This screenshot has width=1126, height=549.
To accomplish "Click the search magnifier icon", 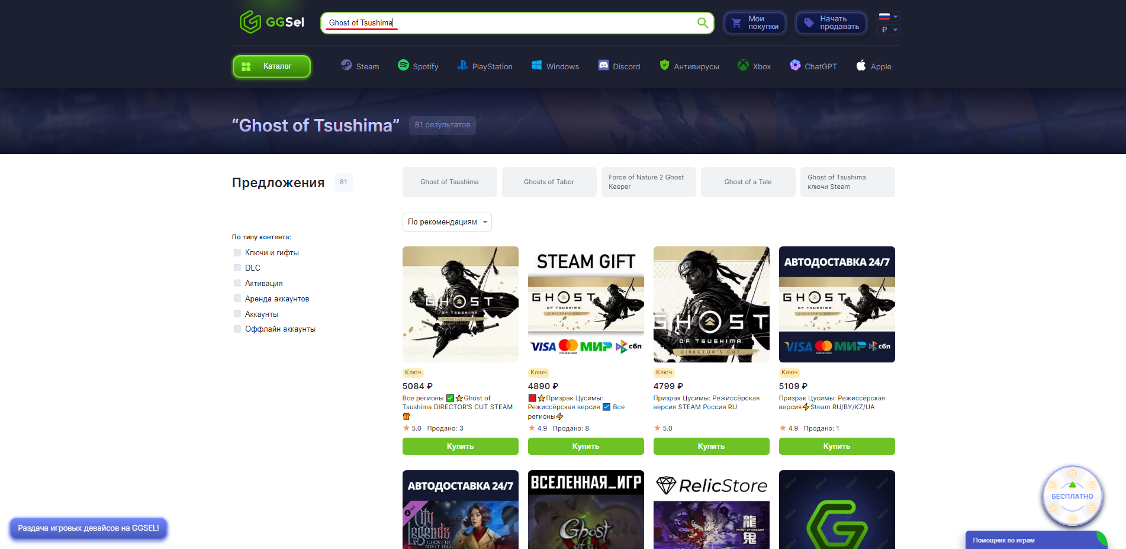I will click(x=703, y=23).
